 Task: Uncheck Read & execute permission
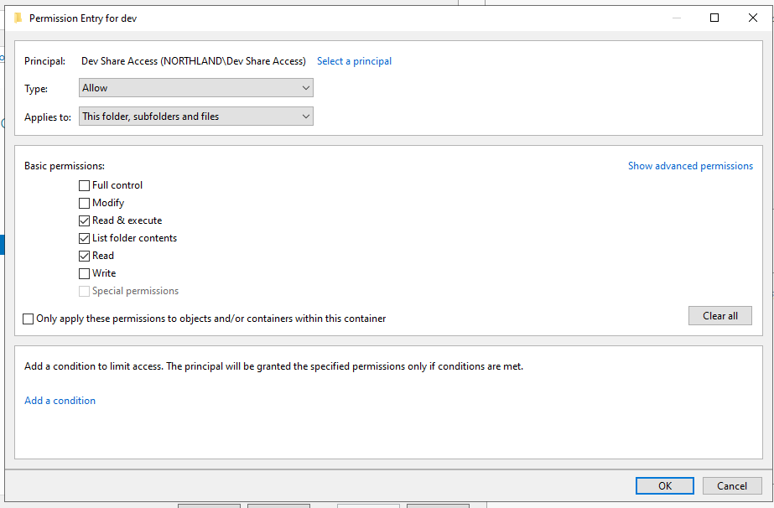84,220
